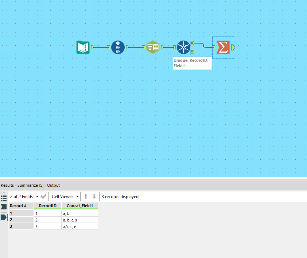Open the Input Data tool

[83, 47]
